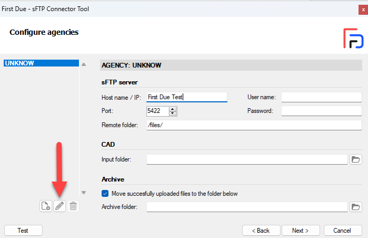Click the Back button
This screenshot has width=368, height=238.
tap(261, 231)
